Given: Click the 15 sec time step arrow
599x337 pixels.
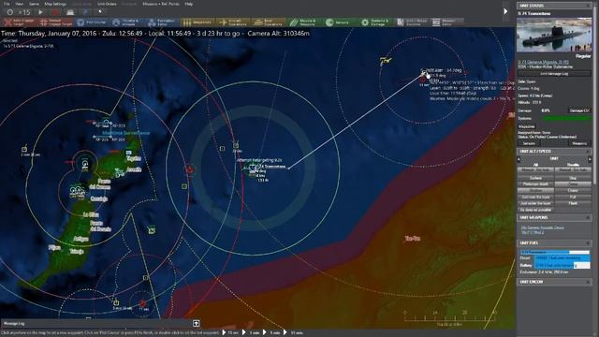Looking at the screenshot, I should point(225,333).
